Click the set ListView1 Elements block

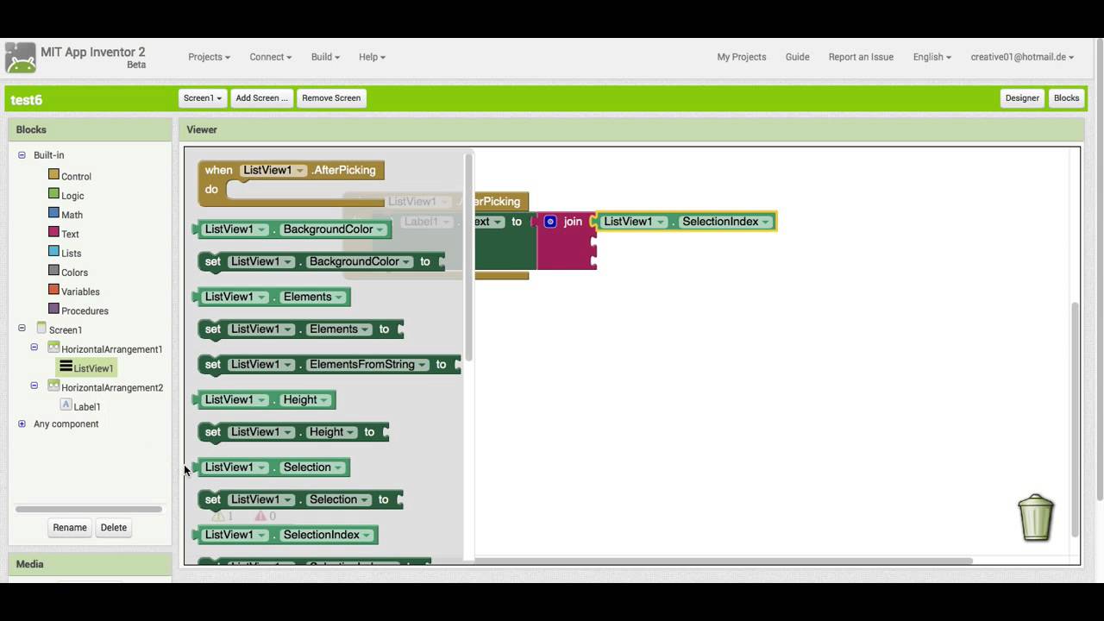(x=300, y=329)
